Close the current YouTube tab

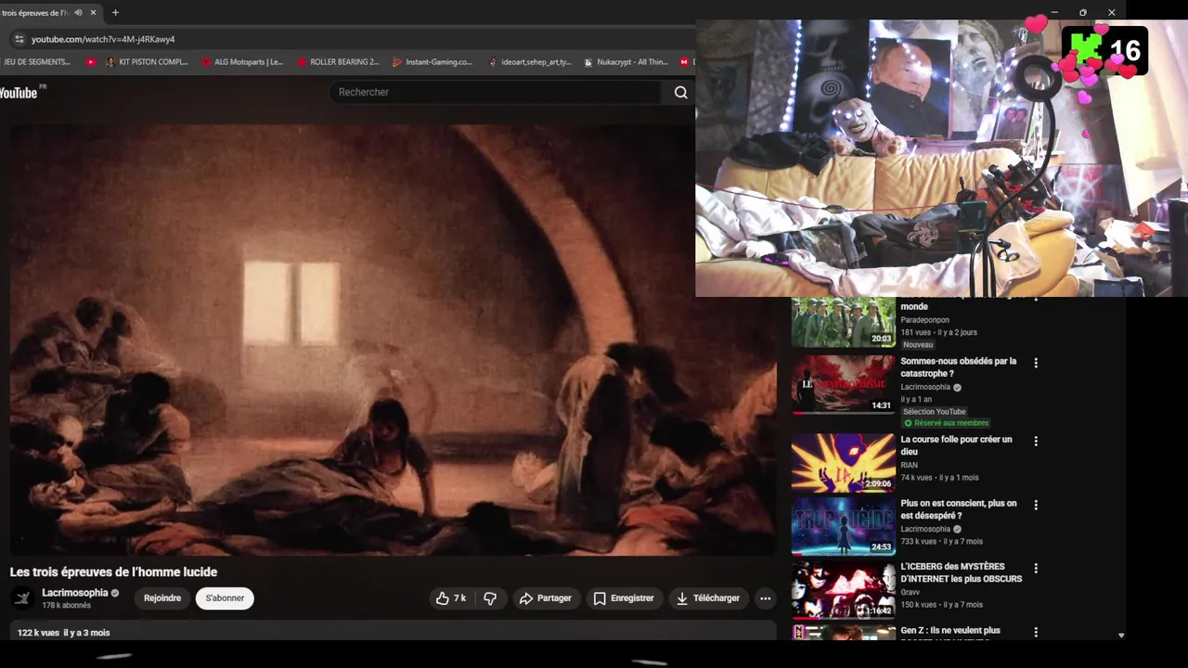coord(93,13)
